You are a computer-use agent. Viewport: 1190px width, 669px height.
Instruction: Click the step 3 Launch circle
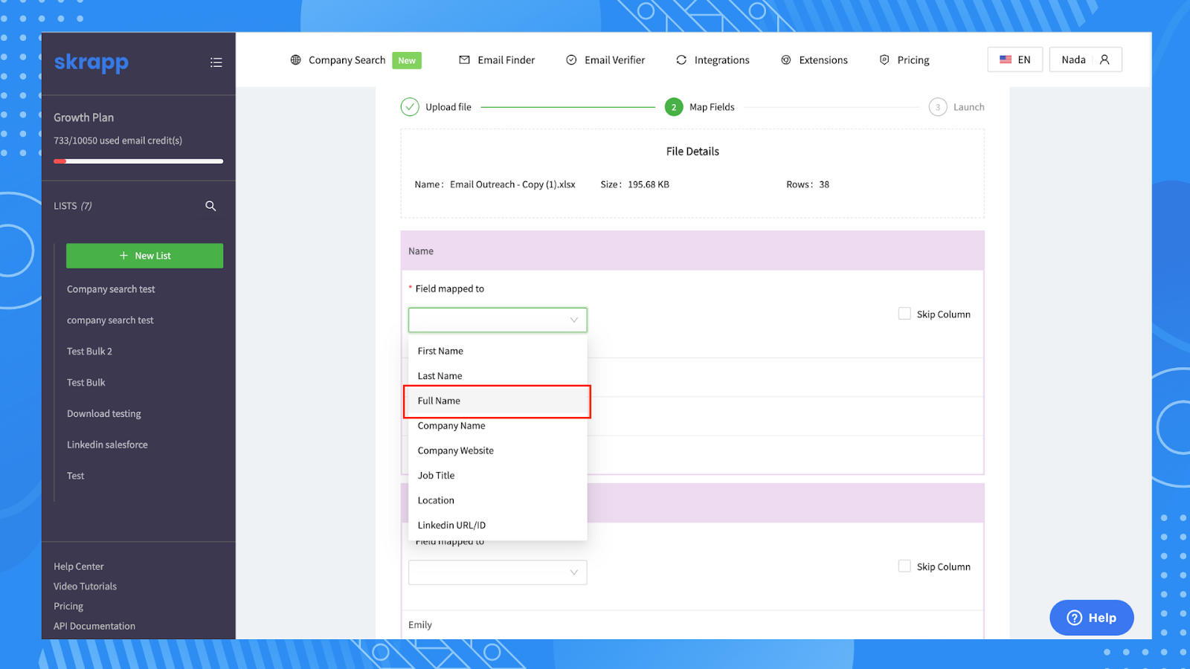pos(938,107)
